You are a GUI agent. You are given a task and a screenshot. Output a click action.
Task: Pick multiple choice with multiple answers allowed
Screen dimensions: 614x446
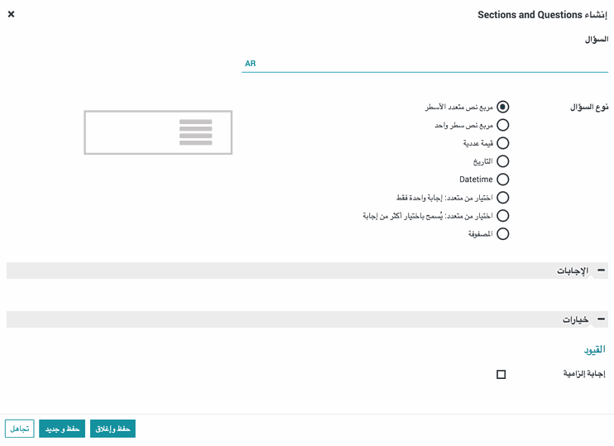[x=502, y=216]
